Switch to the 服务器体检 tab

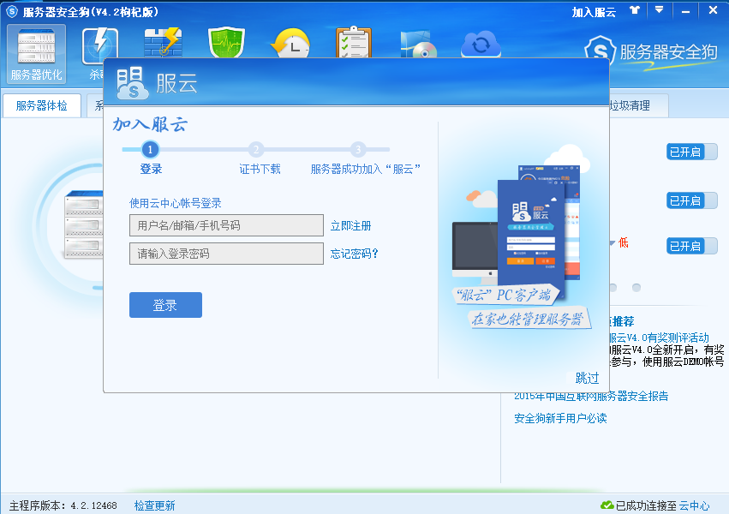[x=42, y=105]
